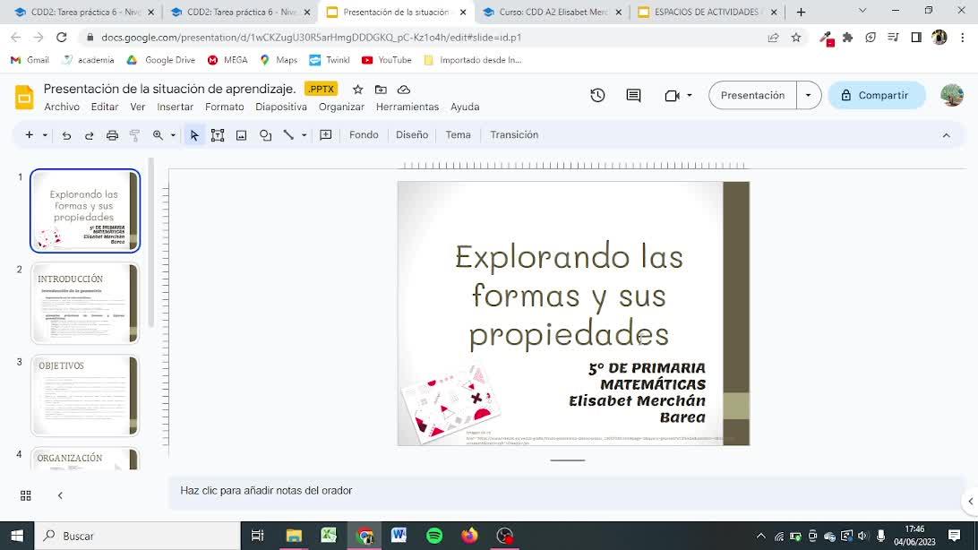
Task: Collapse the slide filmstrip panel
Action: [60, 495]
